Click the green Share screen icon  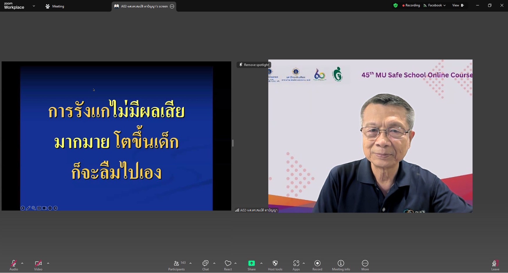[x=251, y=263]
